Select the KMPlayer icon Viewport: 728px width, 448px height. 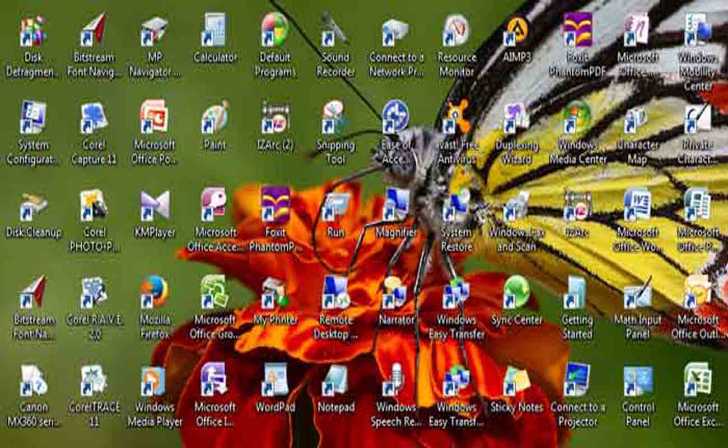154,205
